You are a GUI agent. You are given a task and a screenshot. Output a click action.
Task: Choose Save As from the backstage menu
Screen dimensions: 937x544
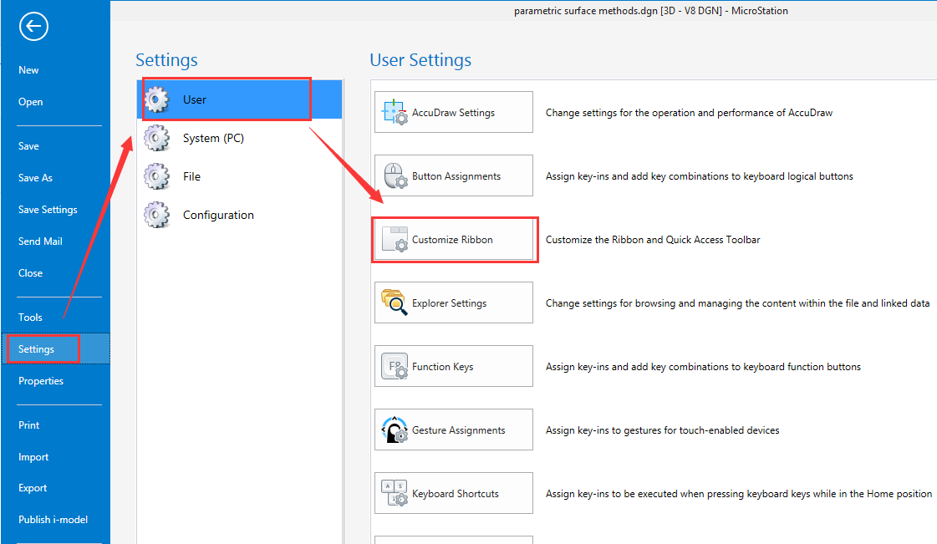tap(35, 177)
